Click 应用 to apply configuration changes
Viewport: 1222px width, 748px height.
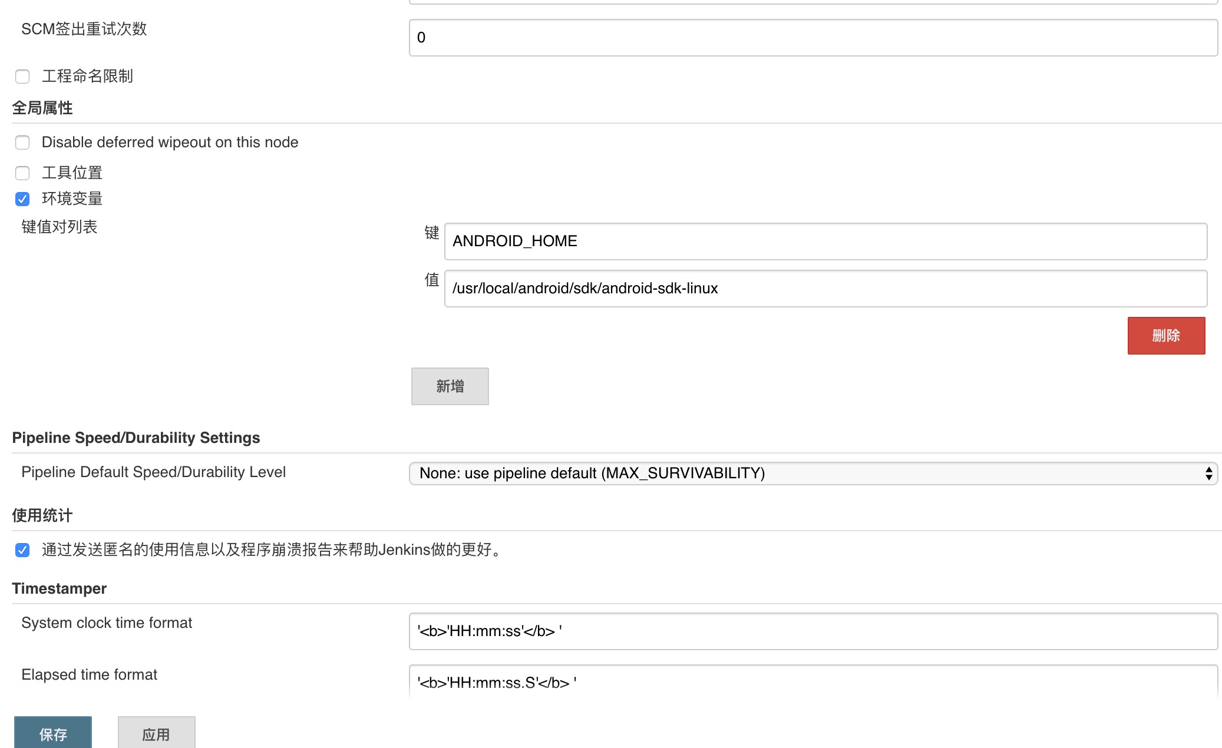click(x=156, y=734)
